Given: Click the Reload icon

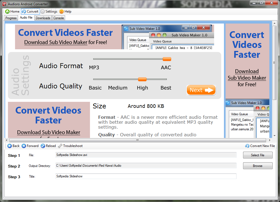Looking at the screenshot, I should click(43, 146).
